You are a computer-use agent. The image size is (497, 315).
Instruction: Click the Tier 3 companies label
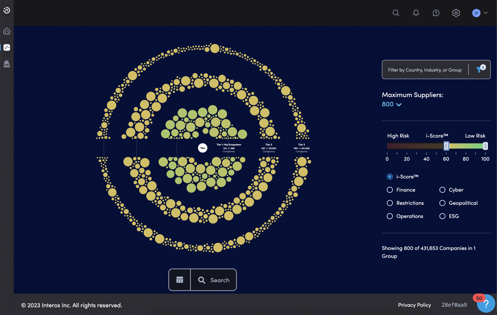point(301,148)
